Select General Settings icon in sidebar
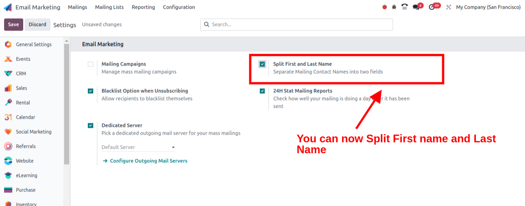This screenshot has width=525, height=206. click(x=8, y=45)
